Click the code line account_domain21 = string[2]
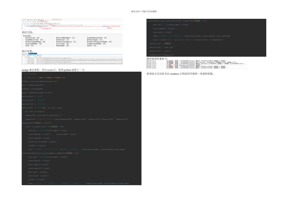Image resolution: width=288 pixels, height=204 pixels. point(164,29)
